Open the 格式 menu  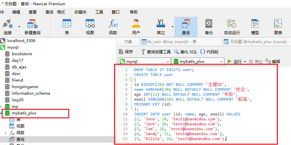pos(61,12)
